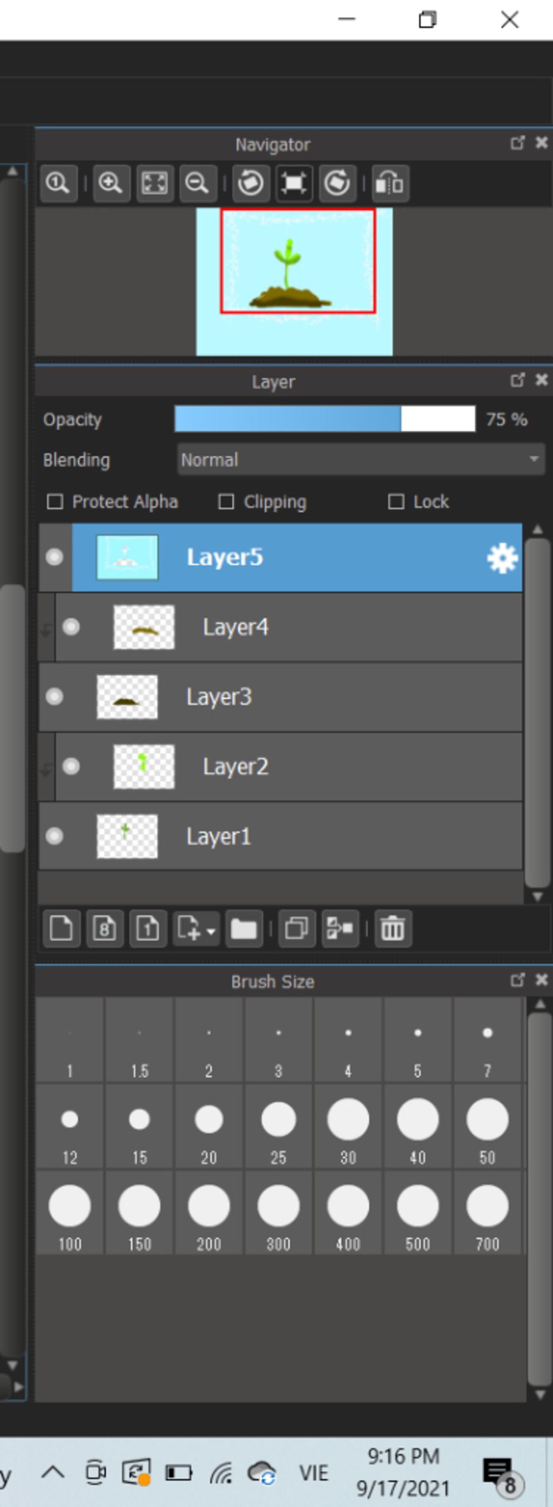The image size is (553, 1507).
Task: Enable the Protect Alpha checkbox
Action: point(55,502)
